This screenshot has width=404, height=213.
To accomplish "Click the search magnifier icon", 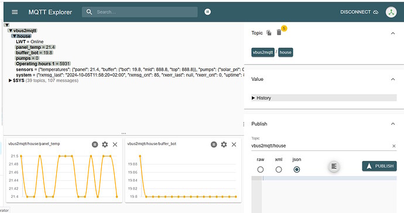I will pyautogui.click(x=89, y=12).
